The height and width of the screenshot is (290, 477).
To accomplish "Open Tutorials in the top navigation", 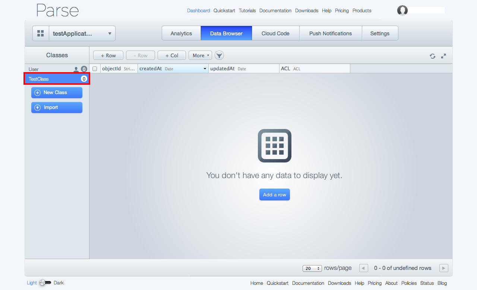I will (247, 10).
